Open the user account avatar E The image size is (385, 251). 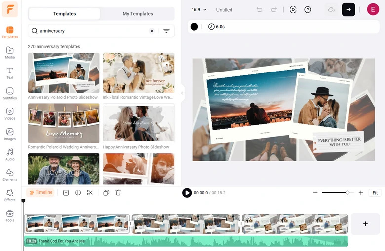(x=373, y=9)
